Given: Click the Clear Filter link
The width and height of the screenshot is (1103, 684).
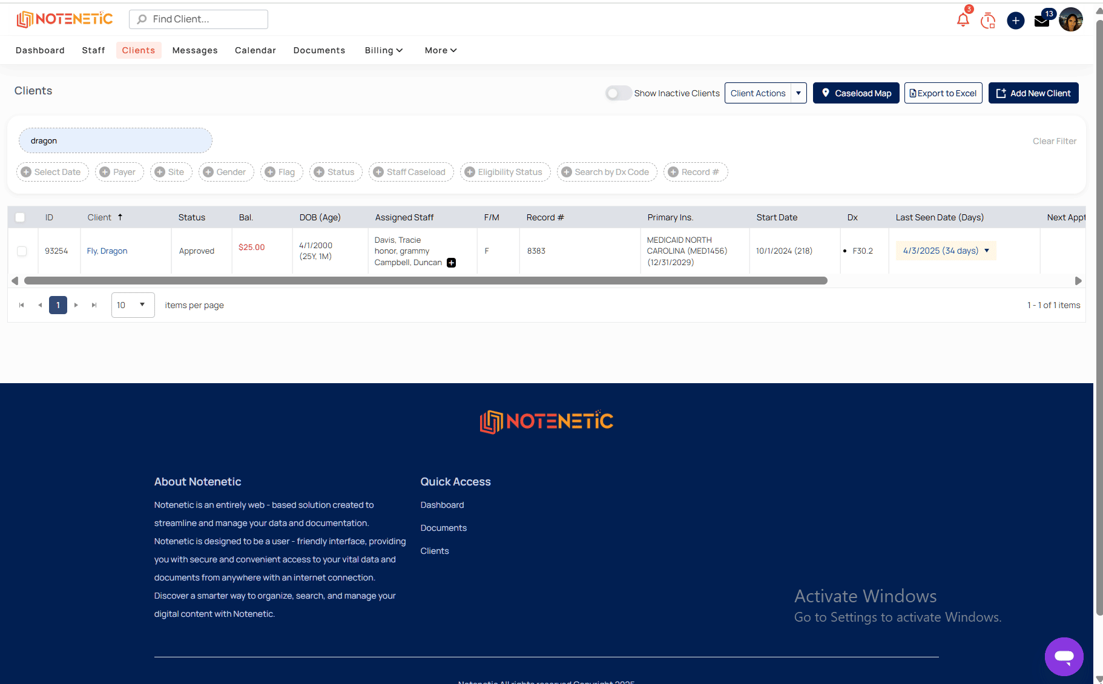Looking at the screenshot, I should point(1055,141).
